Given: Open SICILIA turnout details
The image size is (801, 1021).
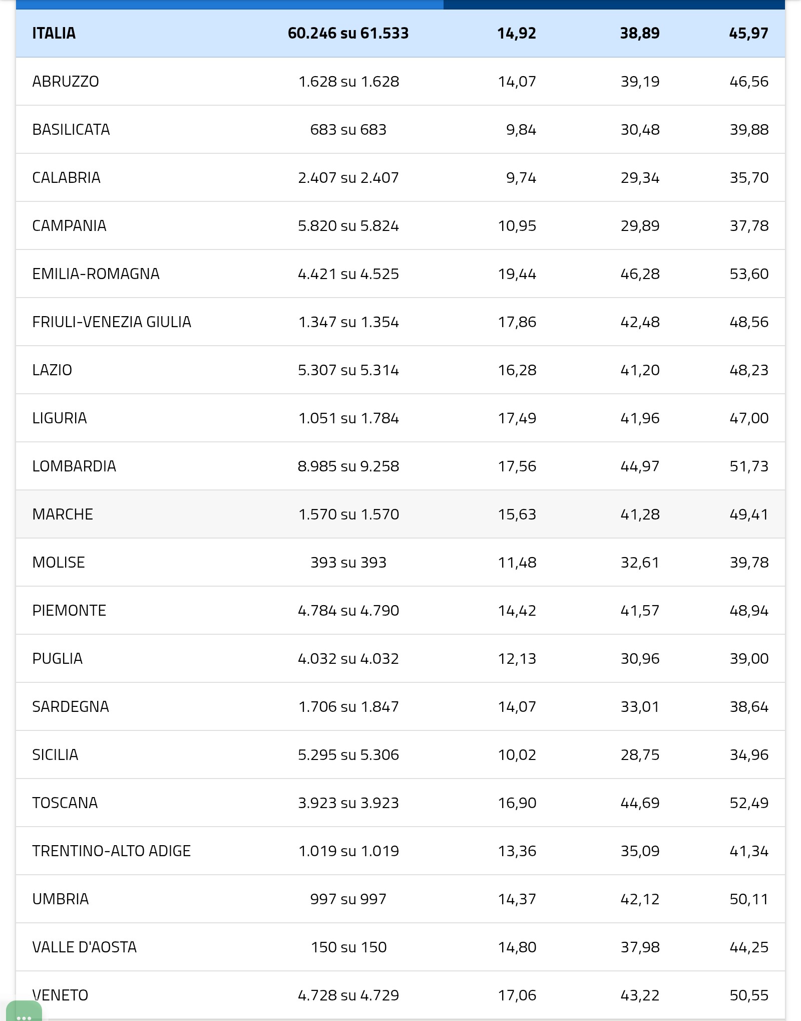Looking at the screenshot, I should click(x=55, y=754).
